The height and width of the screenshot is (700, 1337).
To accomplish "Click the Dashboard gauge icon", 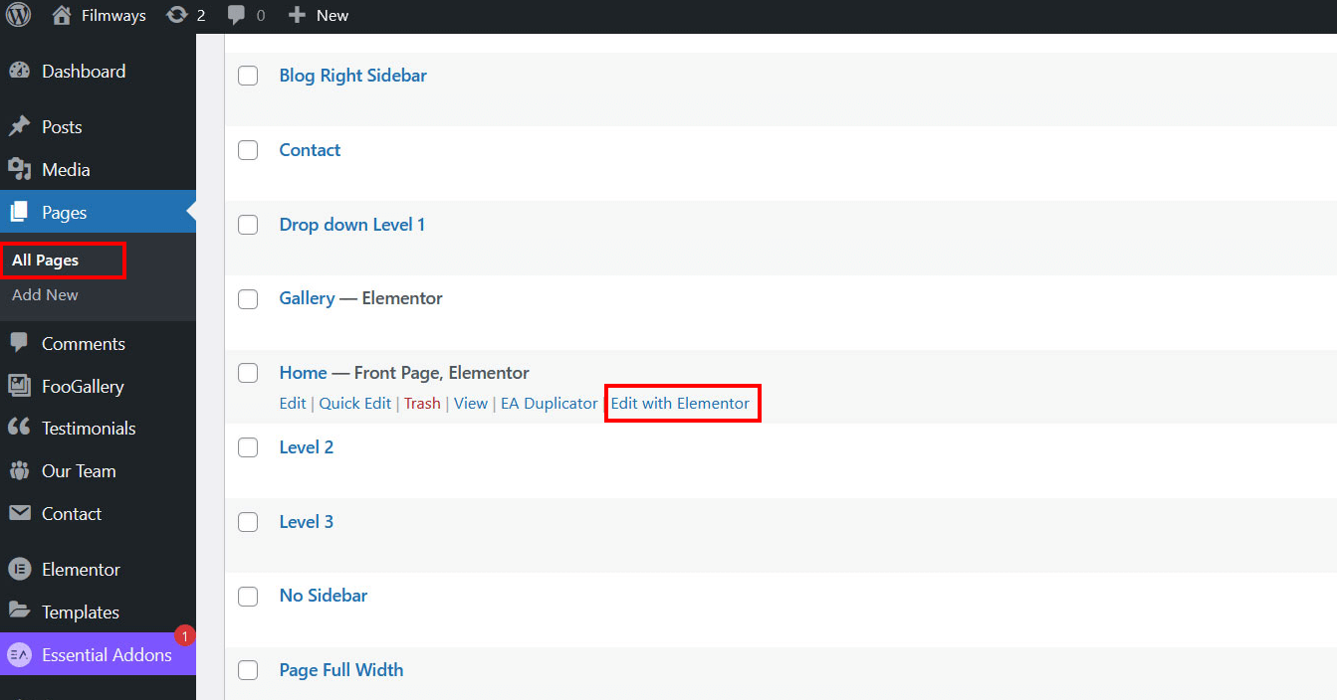I will pyautogui.click(x=19, y=72).
